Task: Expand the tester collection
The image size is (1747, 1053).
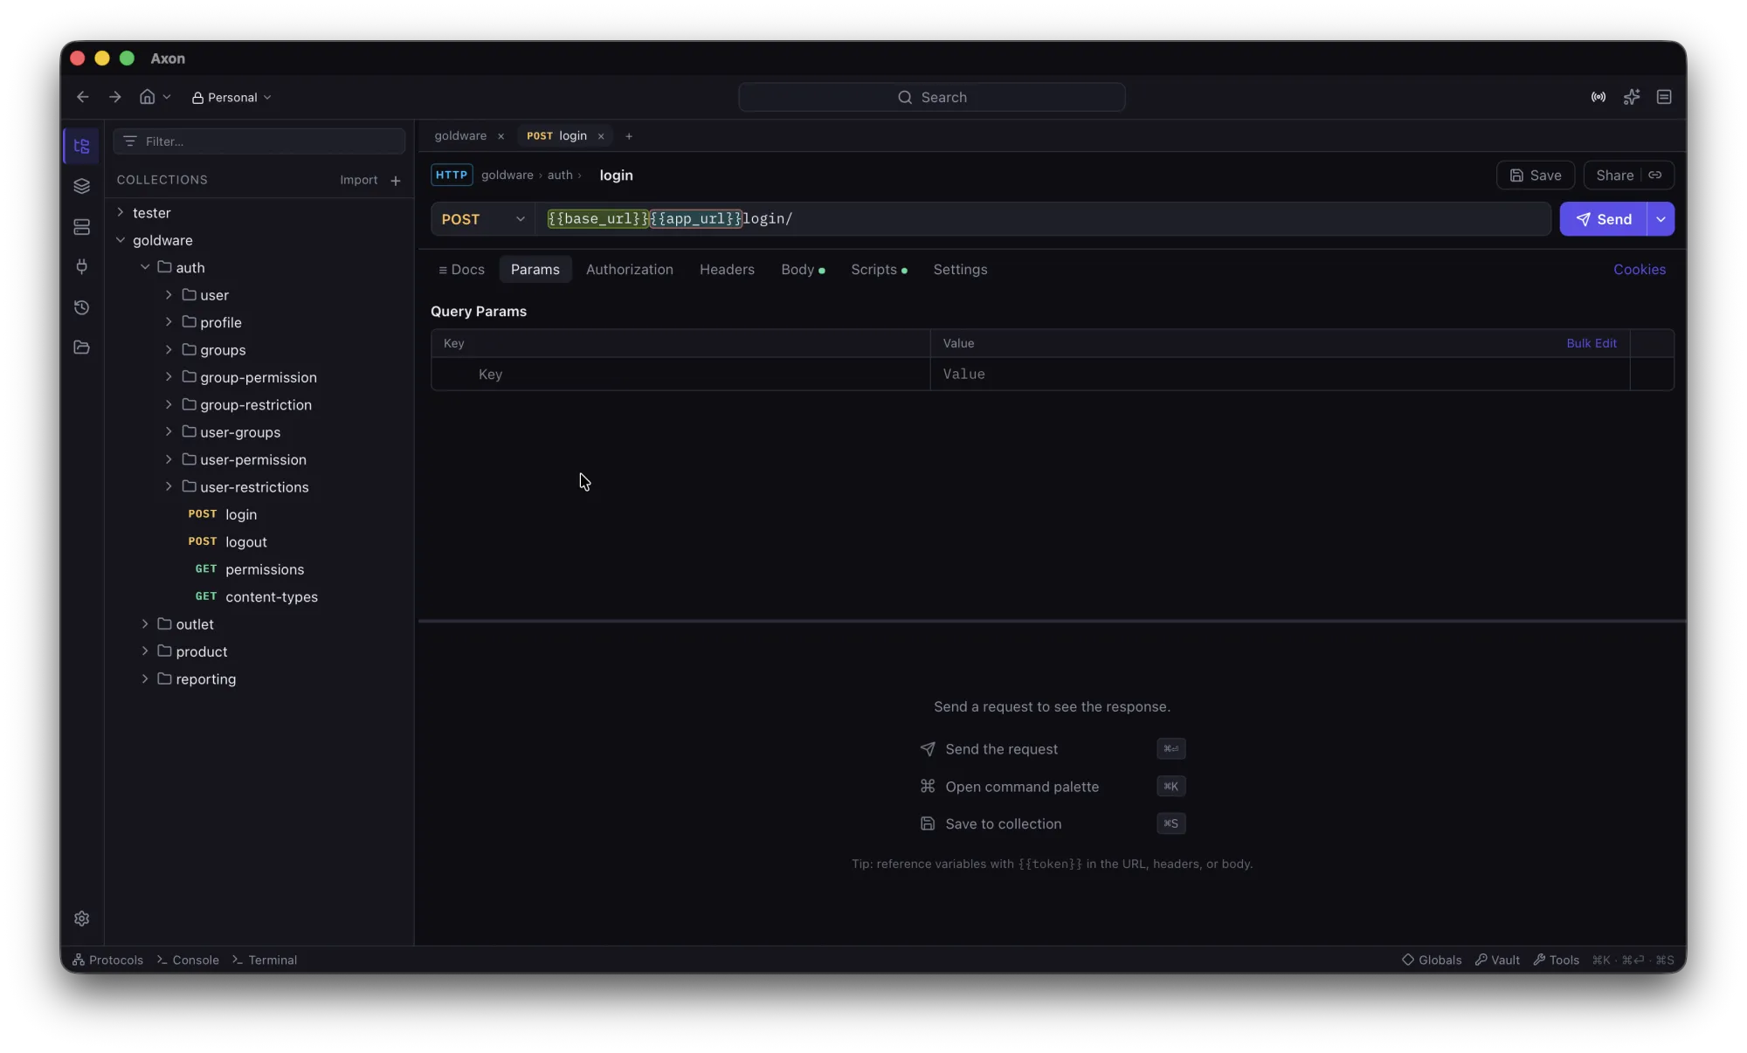Action: click(121, 212)
